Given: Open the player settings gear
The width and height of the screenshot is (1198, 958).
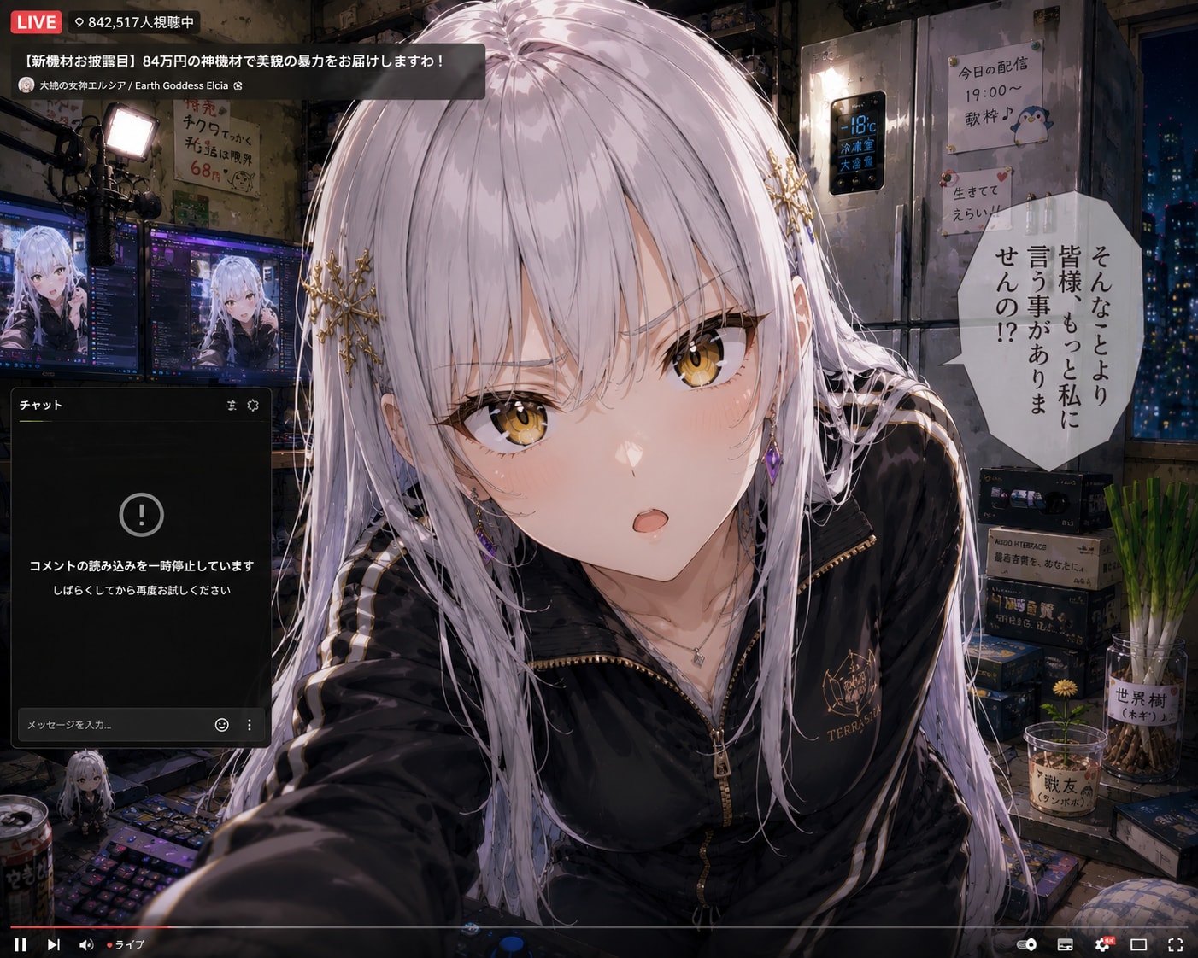Looking at the screenshot, I should [x=1102, y=944].
